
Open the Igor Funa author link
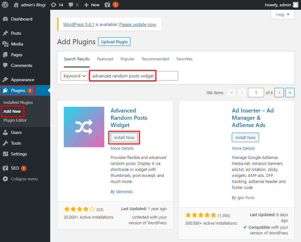(x=246, y=198)
